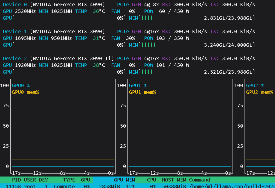Click the 38°C temperature on Device 2
The height and width of the screenshot is (188, 275).
click(99, 65)
